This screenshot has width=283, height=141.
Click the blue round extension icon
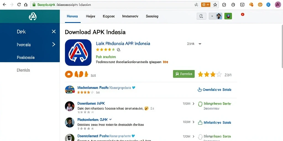268,5
